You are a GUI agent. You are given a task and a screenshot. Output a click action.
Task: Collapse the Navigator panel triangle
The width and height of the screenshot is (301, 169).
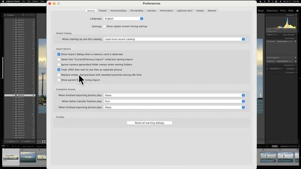(5, 15)
